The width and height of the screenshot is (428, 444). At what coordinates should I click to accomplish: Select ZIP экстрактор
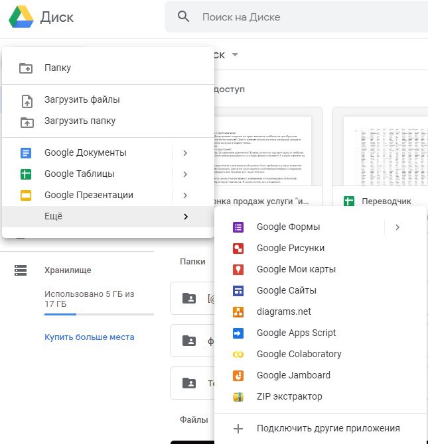(321, 397)
